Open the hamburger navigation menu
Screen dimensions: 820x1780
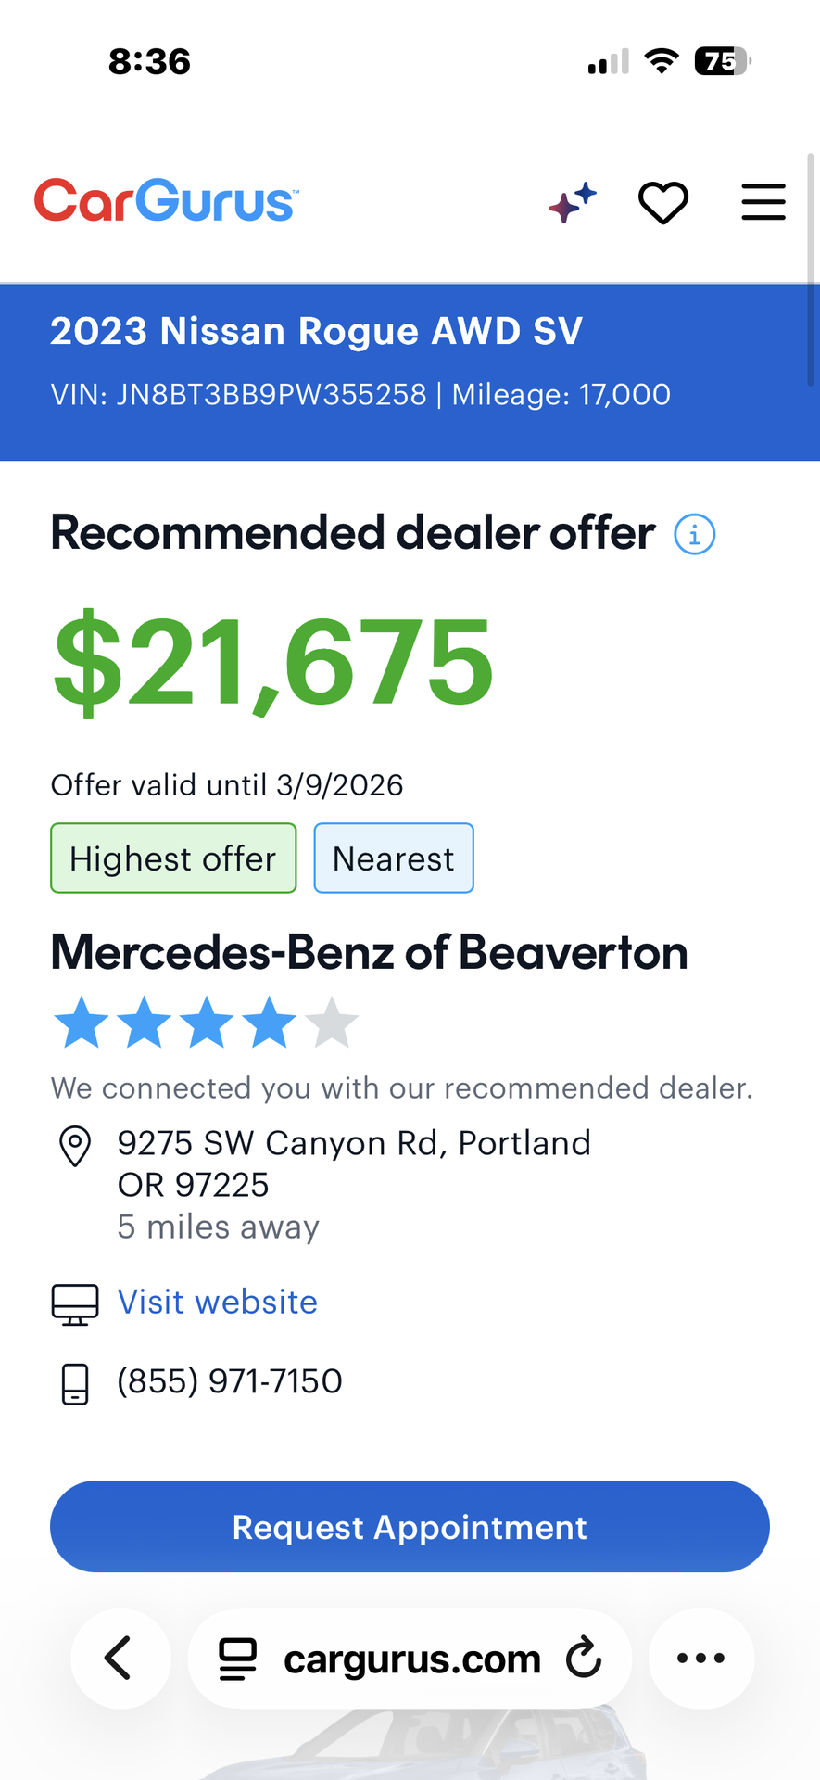[x=763, y=203]
